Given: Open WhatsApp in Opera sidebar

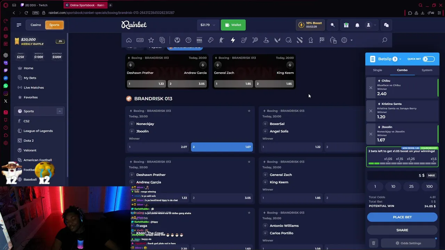Looking at the screenshot, I should click(x=6, y=86).
